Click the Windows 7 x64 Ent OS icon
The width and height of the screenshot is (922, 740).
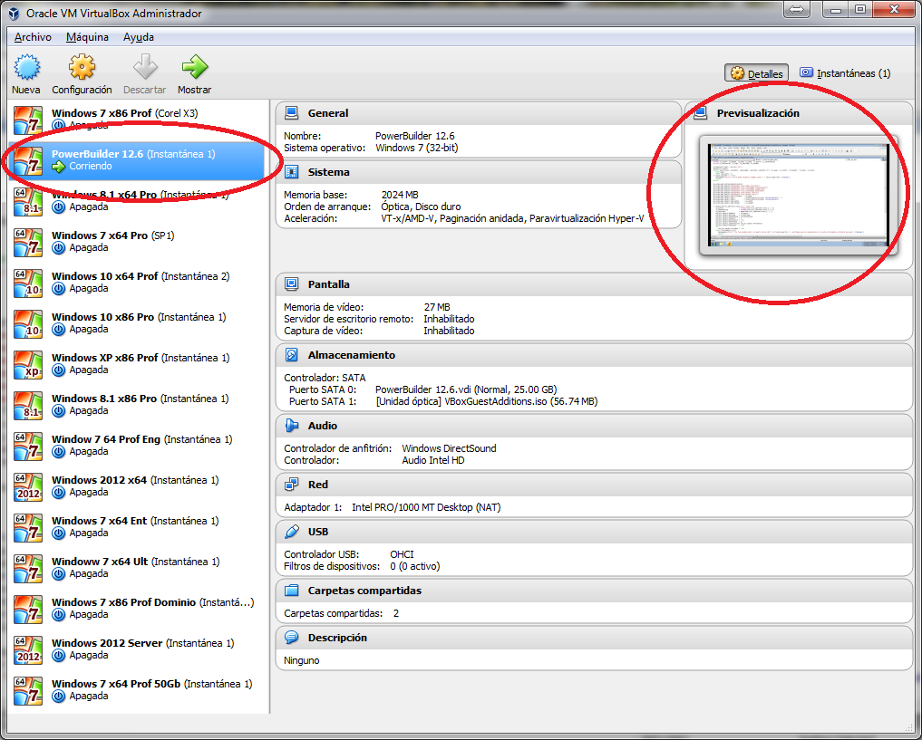pos(28,527)
